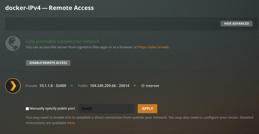Click public IP 104.245.209.66 : 20614

pyautogui.click(x=110, y=86)
